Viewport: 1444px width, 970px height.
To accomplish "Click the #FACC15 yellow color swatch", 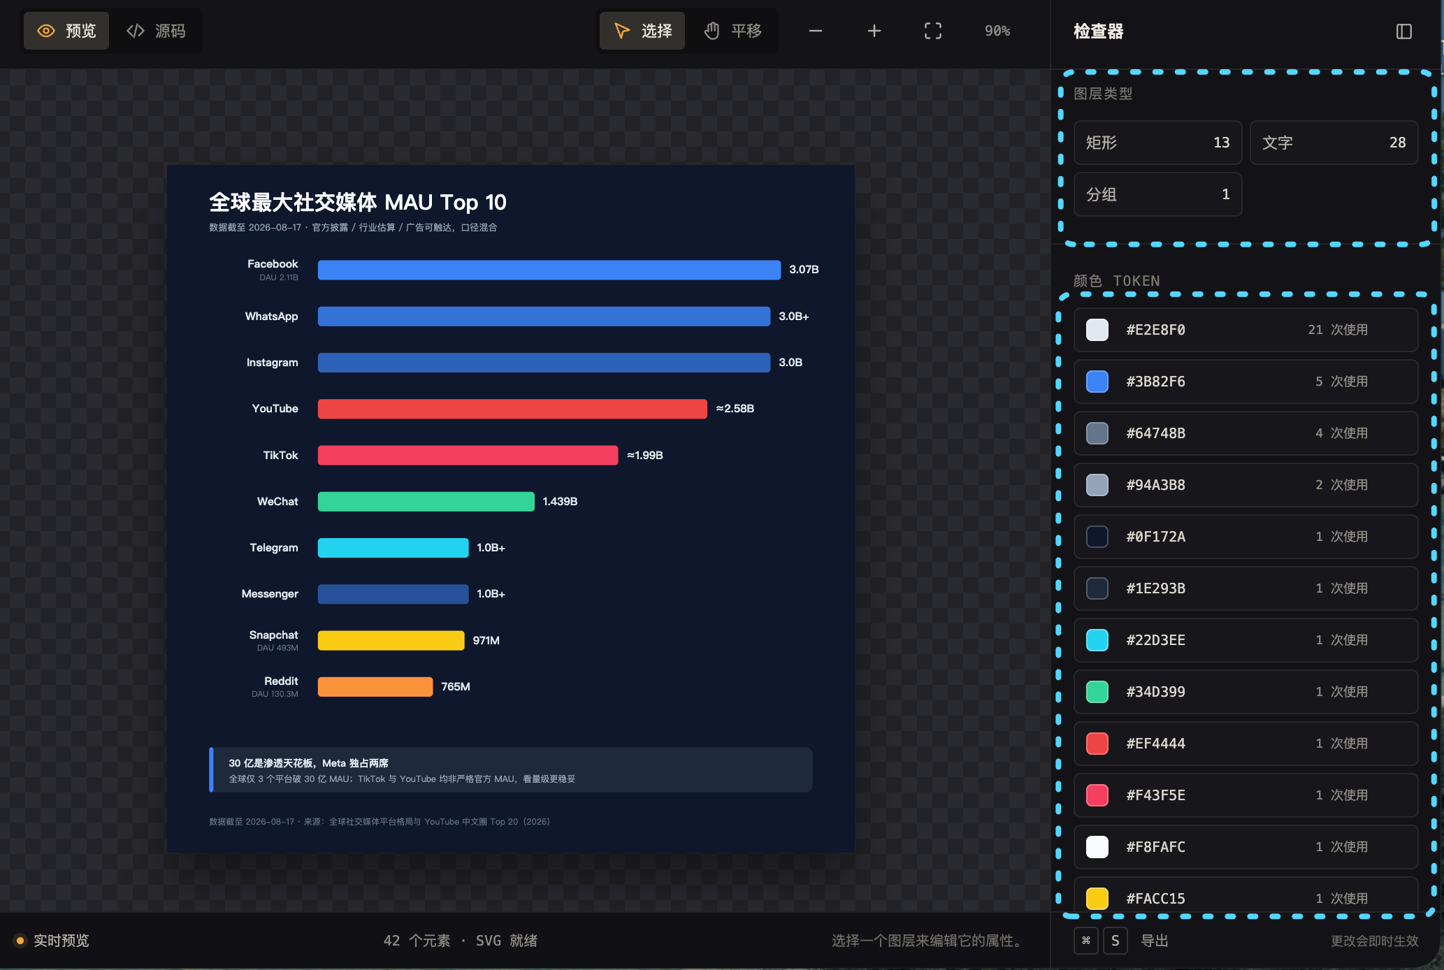I will tap(1097, 899).
